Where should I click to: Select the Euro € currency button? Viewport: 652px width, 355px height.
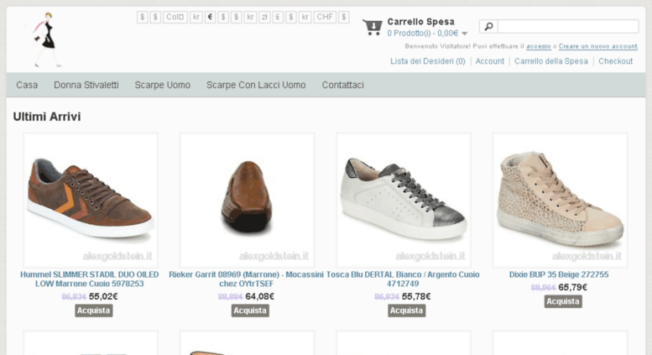[210, 17]
